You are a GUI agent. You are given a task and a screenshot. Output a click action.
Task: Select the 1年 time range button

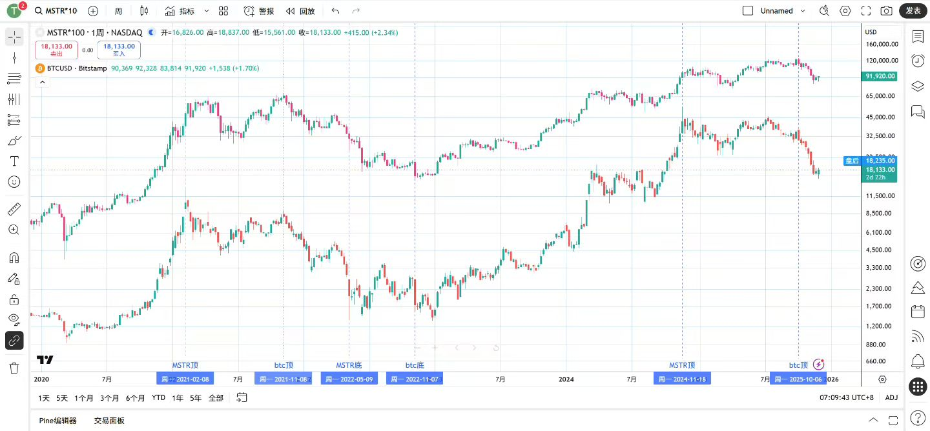tap(178, 397)
